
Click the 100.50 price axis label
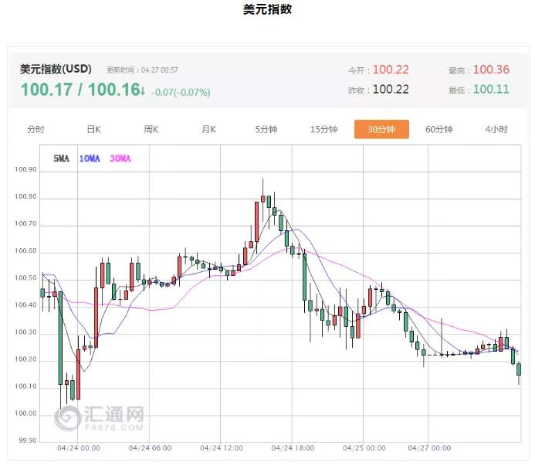tap(25, 277)
